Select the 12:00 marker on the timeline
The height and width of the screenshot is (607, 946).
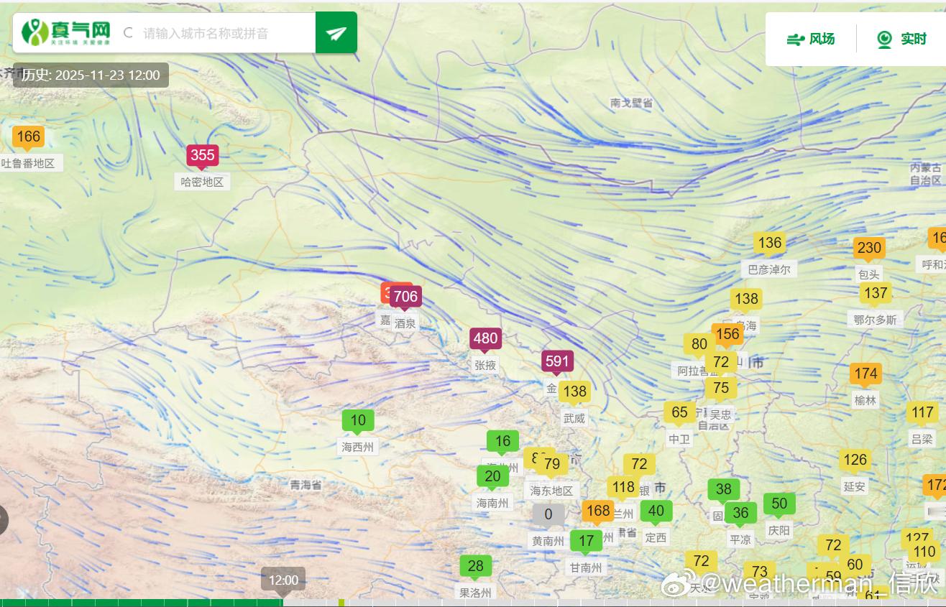coord(283,580)
